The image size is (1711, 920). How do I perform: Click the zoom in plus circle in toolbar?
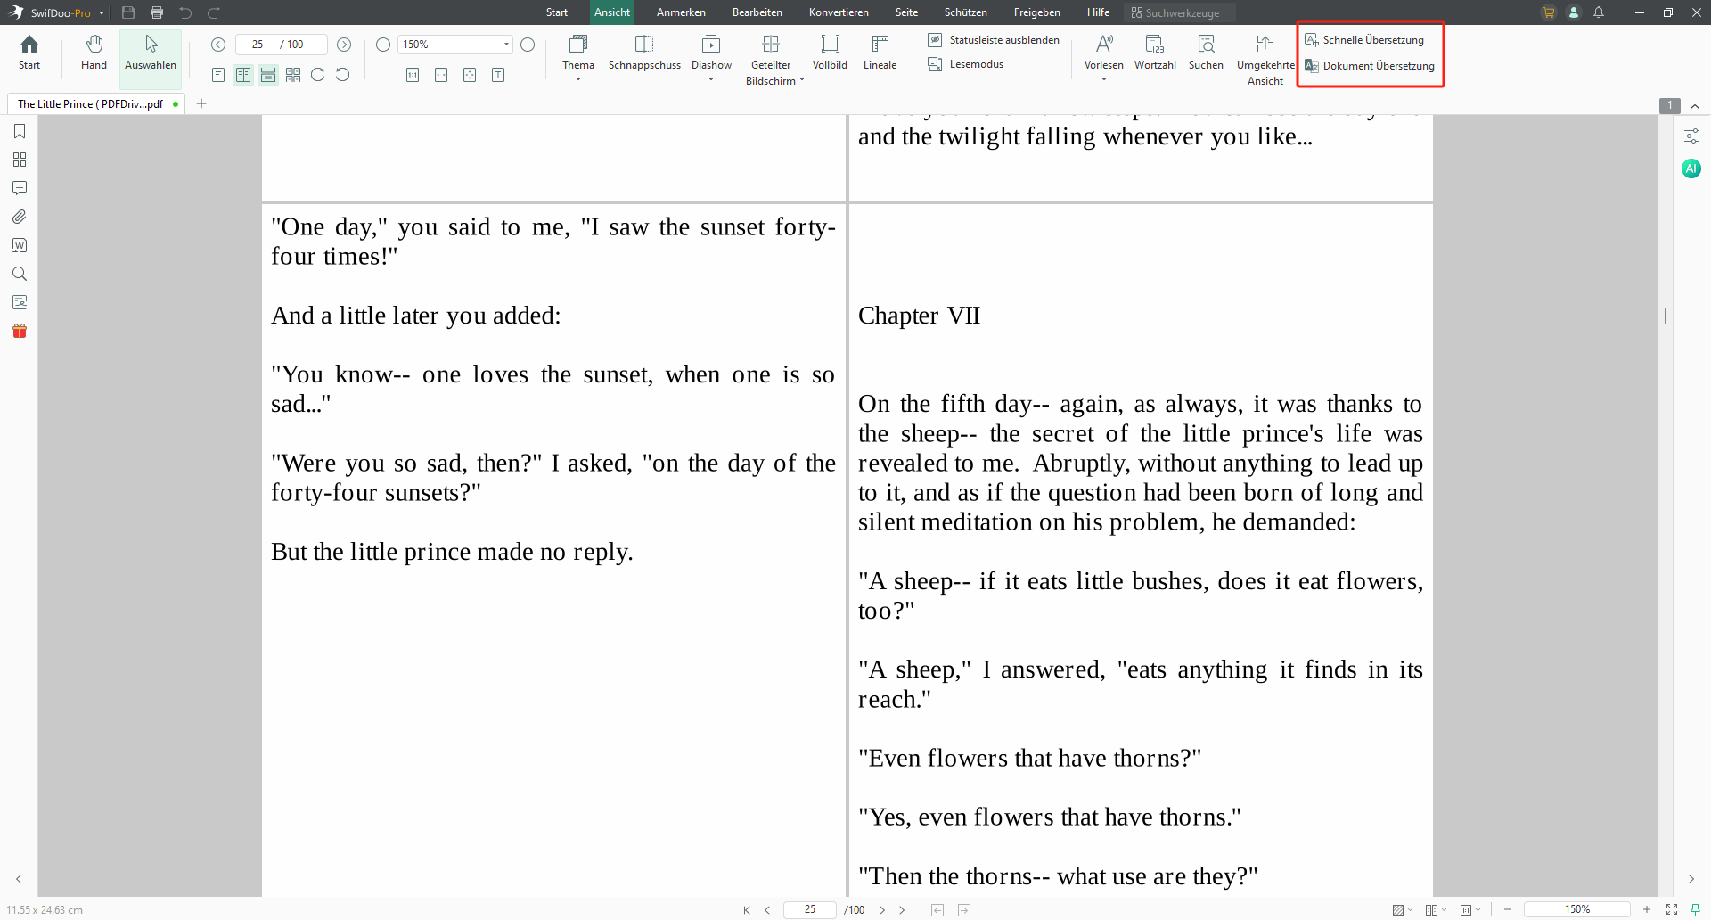click(528, 45)
